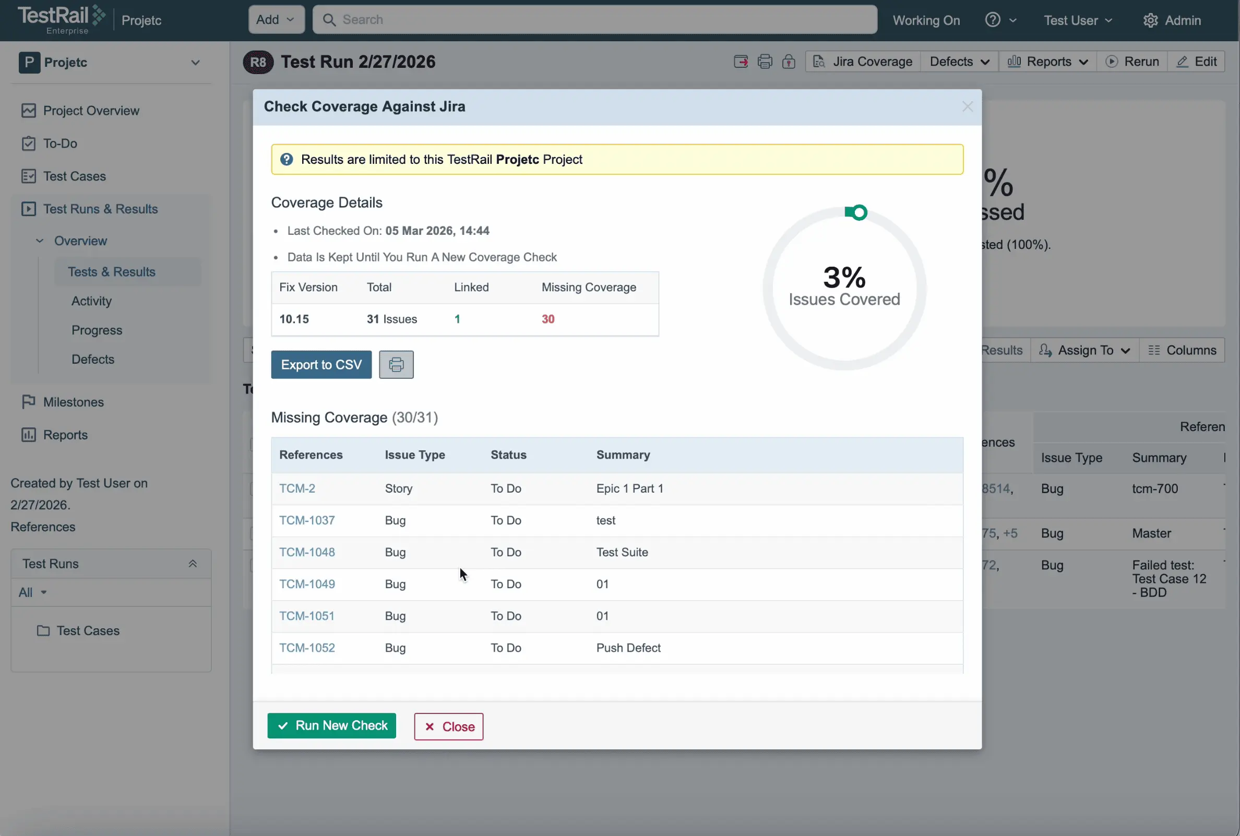1240x836 pixels.
Task: Toggle the coverage switch above the chart
Action: [856, 212]
